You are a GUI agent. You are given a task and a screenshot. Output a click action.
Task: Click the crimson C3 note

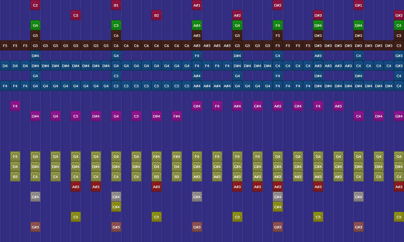pyautogui.click(x=76, y=15)
